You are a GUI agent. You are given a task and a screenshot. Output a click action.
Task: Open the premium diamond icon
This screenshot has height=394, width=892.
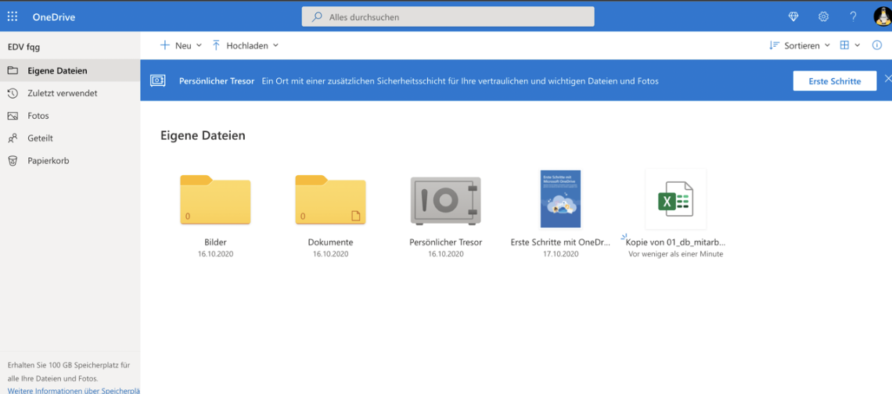coord(793,17)
